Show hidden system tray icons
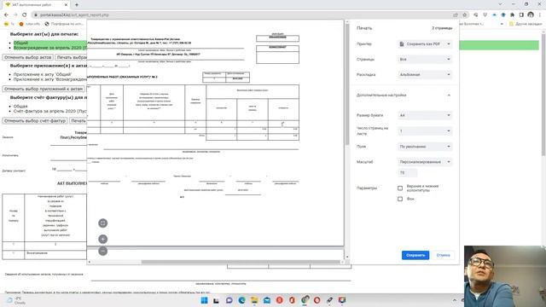The image size is (546, 307). coord(455,300)
